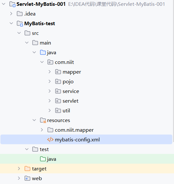
Task: Click the com.niit package icon
Action: click(50, 62)
